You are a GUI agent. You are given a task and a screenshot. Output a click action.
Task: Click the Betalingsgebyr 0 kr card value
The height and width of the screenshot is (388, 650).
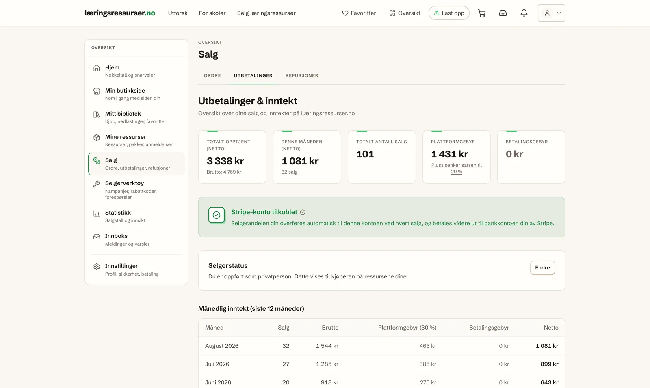[x=514, y=154]
